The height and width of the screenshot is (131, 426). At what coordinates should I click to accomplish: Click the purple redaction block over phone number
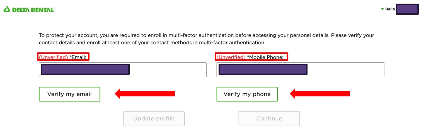point(263,70)
